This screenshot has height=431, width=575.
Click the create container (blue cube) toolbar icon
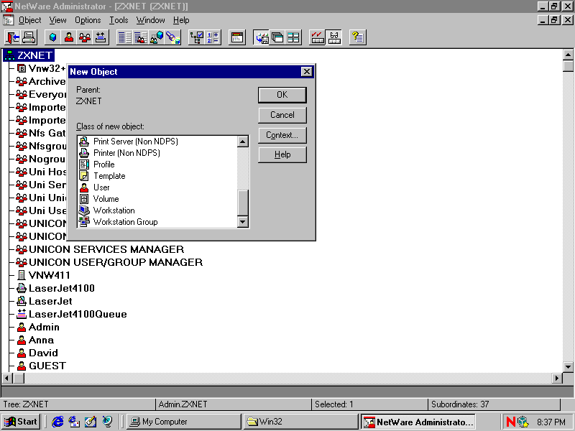[x=52, y=37]
